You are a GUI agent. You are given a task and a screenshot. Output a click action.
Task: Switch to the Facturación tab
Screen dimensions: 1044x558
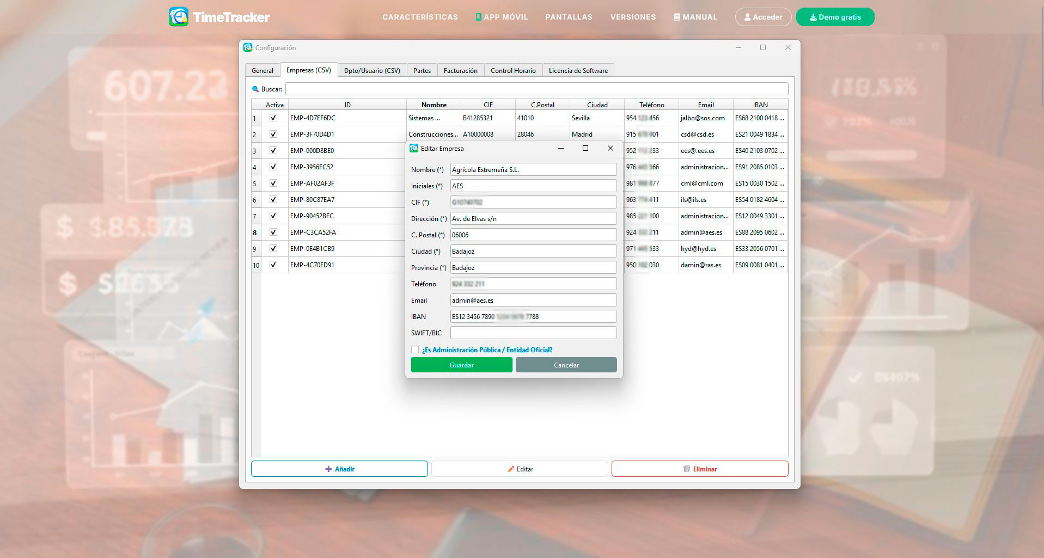coord(460,70)
